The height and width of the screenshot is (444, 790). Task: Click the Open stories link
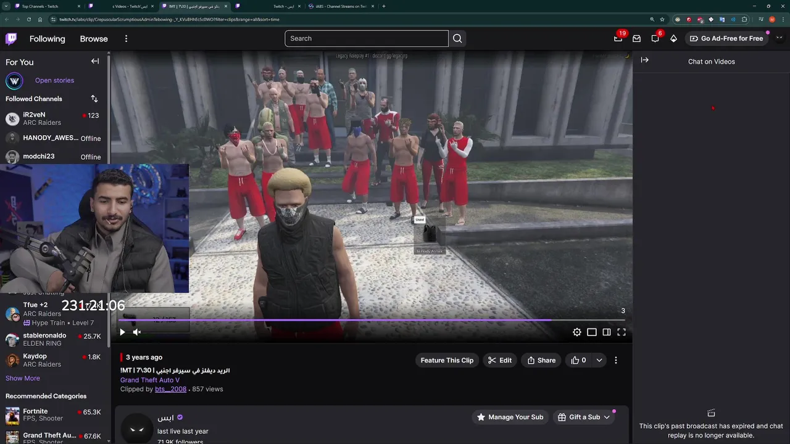pos(54,80)
